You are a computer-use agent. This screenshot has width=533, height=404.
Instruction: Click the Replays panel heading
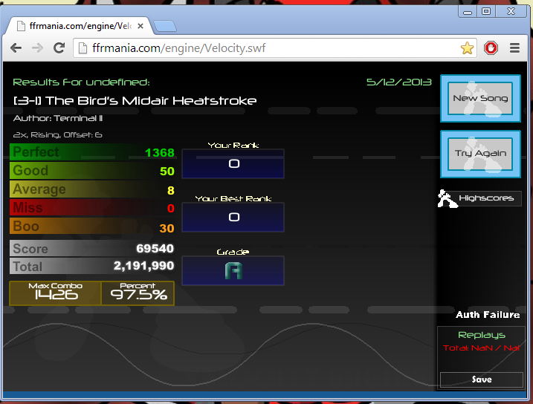(481, 335)
